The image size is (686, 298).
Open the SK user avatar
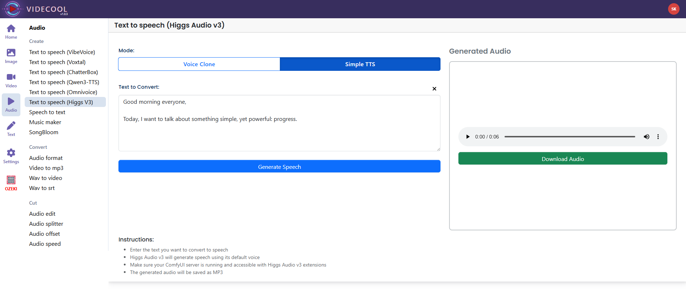click(x=673, y=9)
